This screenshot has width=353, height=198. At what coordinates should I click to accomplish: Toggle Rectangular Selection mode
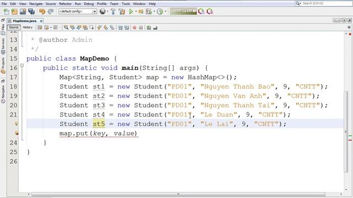[x=92, y=28]
